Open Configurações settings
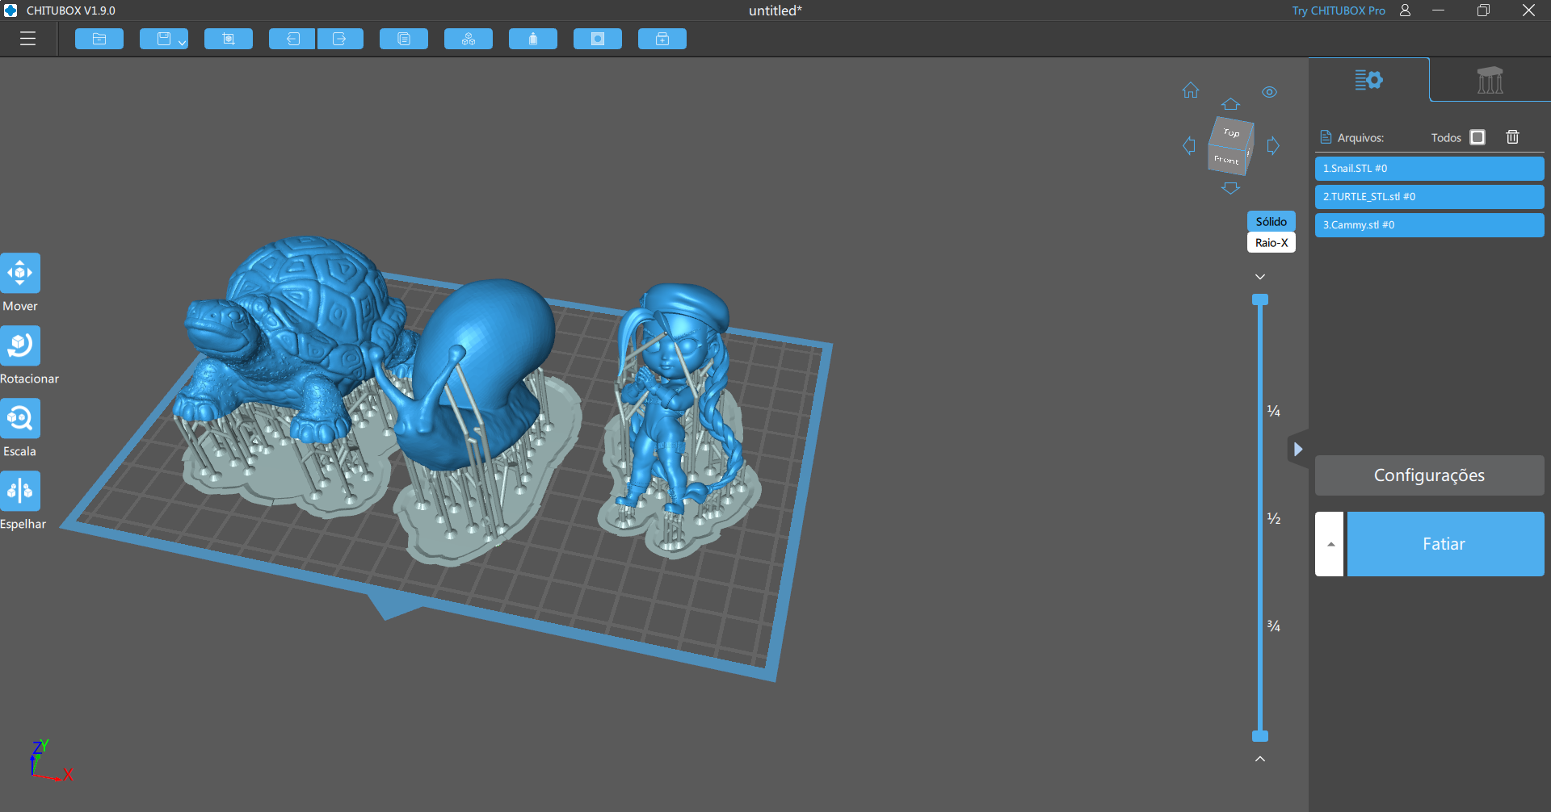This screenshot has height=812, width=1551. 1429,475
